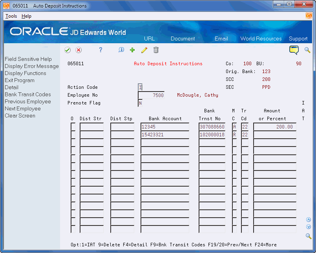The height and width of the screenshot is (253, 316).
Task: Select Detail in the sidebar
Action: pos(11,87)
